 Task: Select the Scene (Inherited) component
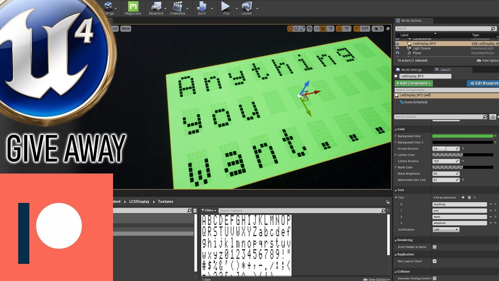click(x=414, y=102)
